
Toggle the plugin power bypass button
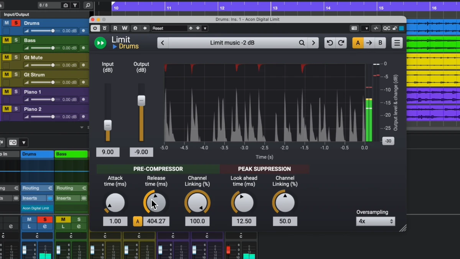(95, 28)
